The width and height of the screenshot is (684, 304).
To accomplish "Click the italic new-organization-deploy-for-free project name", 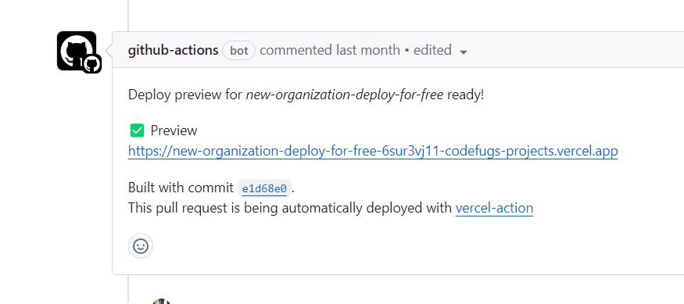I will [x=345, y=95].
